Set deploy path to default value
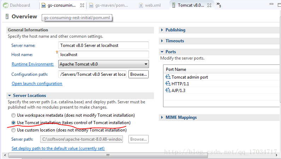281x159 pixels. click(58, 148)
